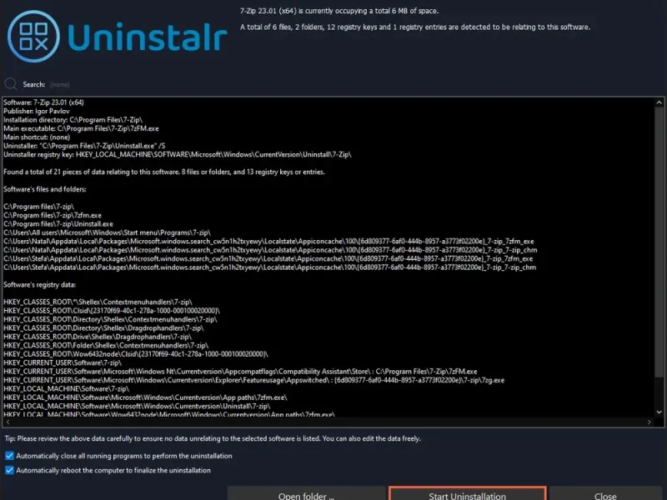667x500 pixels.
Task: Click the Drive\Shellex\Dragdrophandlers\7-zip line
Action: tap(98, 337)
